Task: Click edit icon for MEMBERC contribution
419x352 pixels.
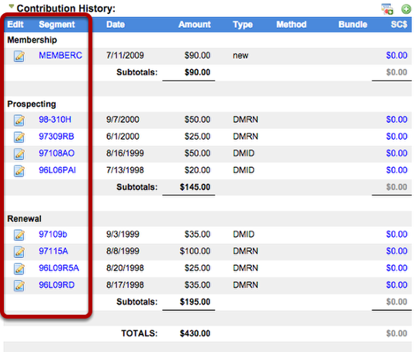Action: tap(19, 56)
